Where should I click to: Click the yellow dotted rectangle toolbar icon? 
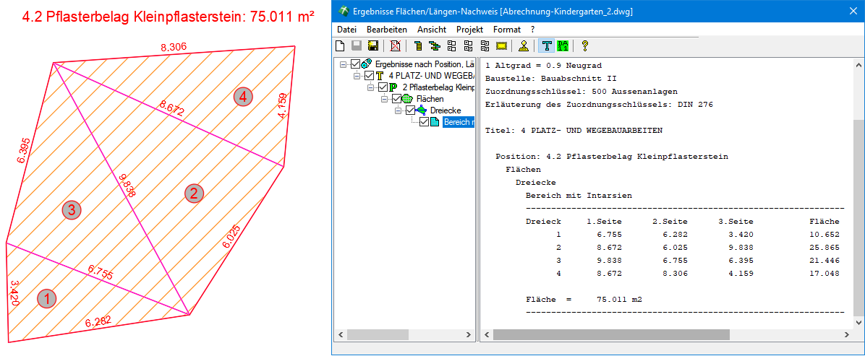tap(502, 46)
